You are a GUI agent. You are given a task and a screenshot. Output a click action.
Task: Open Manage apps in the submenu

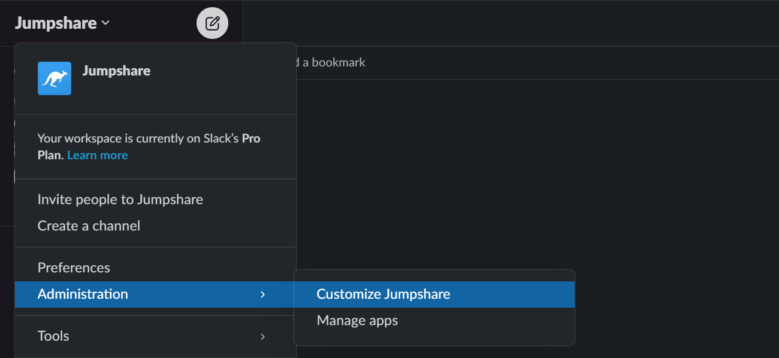(357, 320)
